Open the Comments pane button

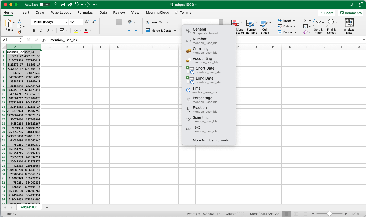click(x=351, y=13)
